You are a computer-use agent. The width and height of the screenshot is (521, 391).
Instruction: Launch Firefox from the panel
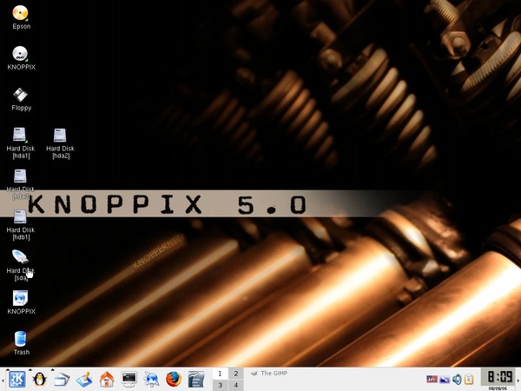tap(175, 379)
